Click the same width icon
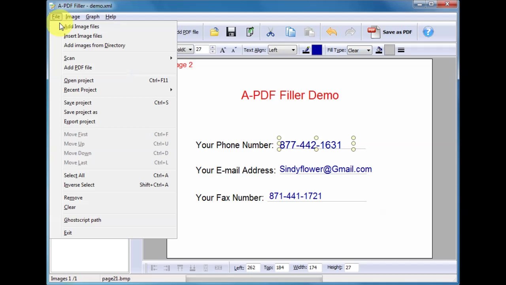This screenshot has width=506, height=285. [x=218, y=268]
